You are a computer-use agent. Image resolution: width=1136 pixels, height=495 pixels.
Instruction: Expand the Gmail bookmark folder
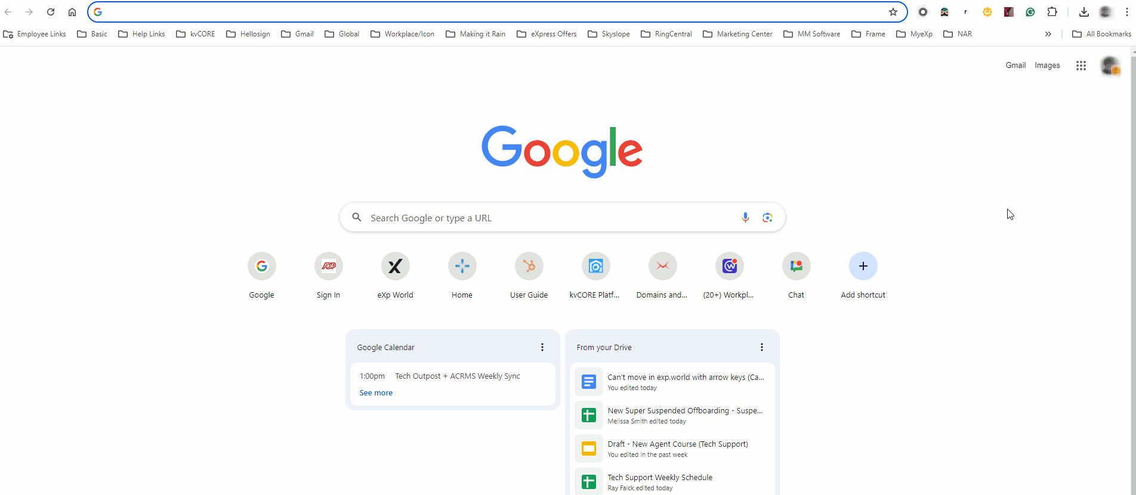(x=297, y=34)
